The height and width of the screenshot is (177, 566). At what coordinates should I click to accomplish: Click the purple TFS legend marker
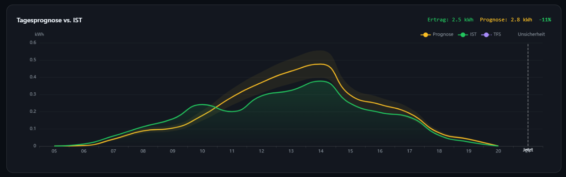coord(487,34)
